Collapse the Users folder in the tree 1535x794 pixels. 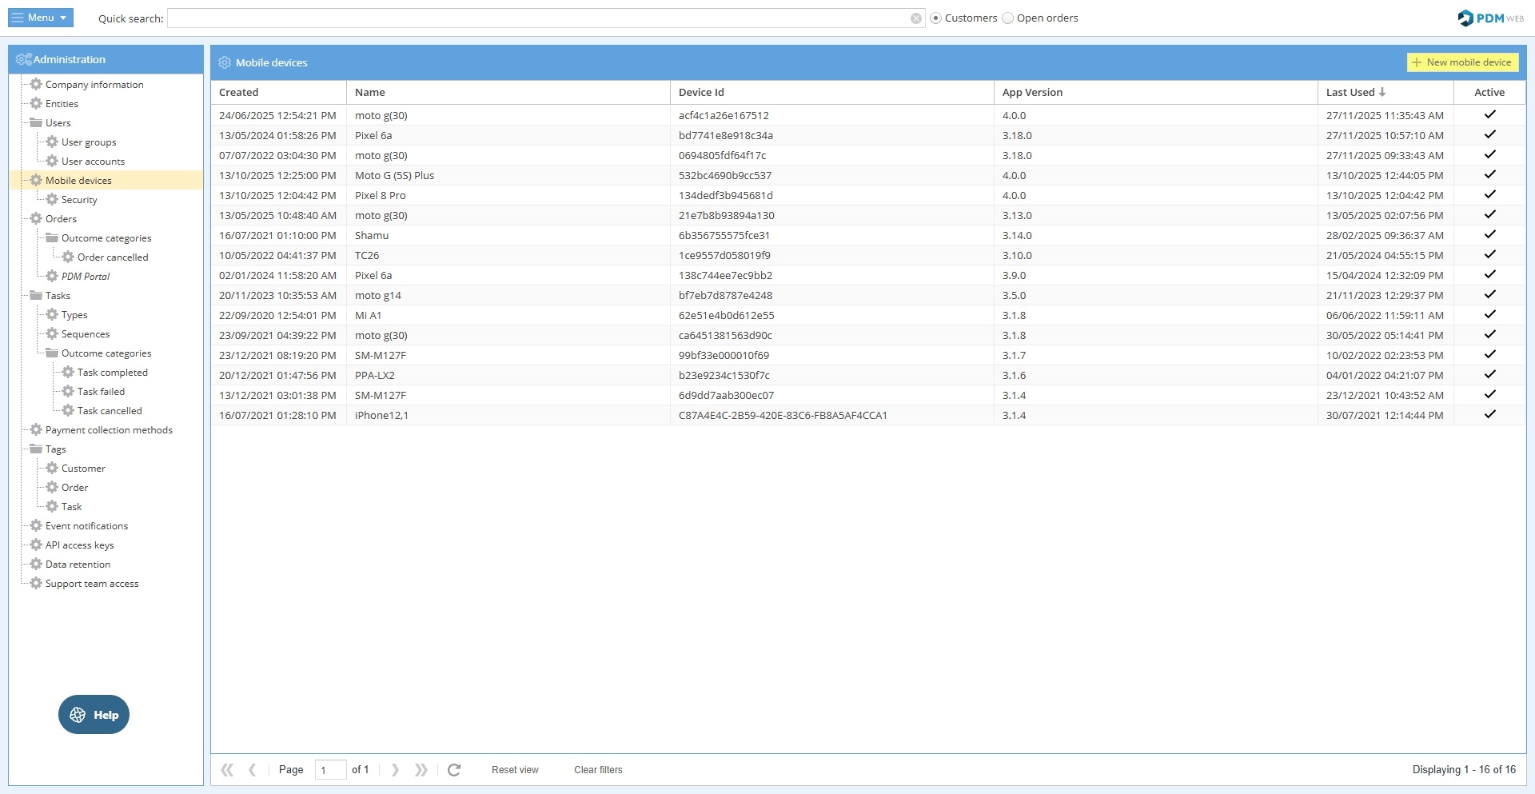(x=36, y=123)
